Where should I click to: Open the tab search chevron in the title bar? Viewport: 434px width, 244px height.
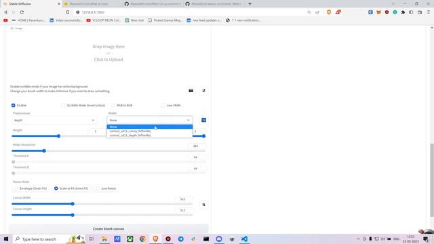(x=393, y=4)
